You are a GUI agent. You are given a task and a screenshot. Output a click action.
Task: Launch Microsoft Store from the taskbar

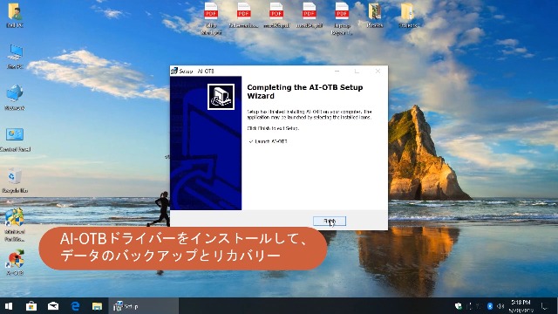pyautogui.click(x=31, y=306)
